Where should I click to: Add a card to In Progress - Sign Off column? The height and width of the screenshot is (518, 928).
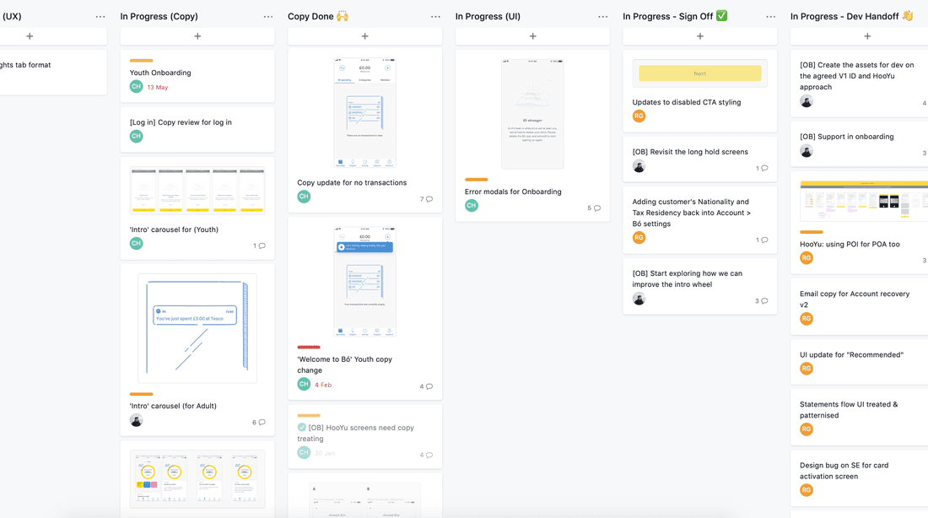click(699, 36)
